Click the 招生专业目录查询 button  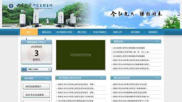tap(36, 95)
